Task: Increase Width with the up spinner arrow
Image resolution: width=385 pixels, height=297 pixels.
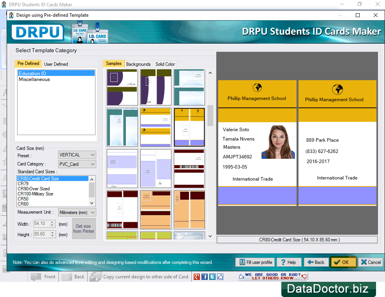Action: coord(52,222)
